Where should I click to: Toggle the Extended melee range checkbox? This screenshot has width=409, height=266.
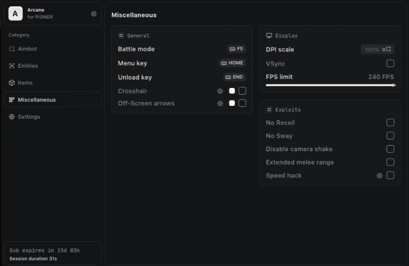391,162
